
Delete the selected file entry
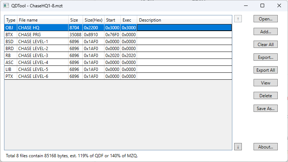[265, 95]
